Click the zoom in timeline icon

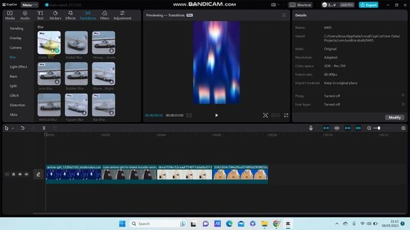coord(403,128)
